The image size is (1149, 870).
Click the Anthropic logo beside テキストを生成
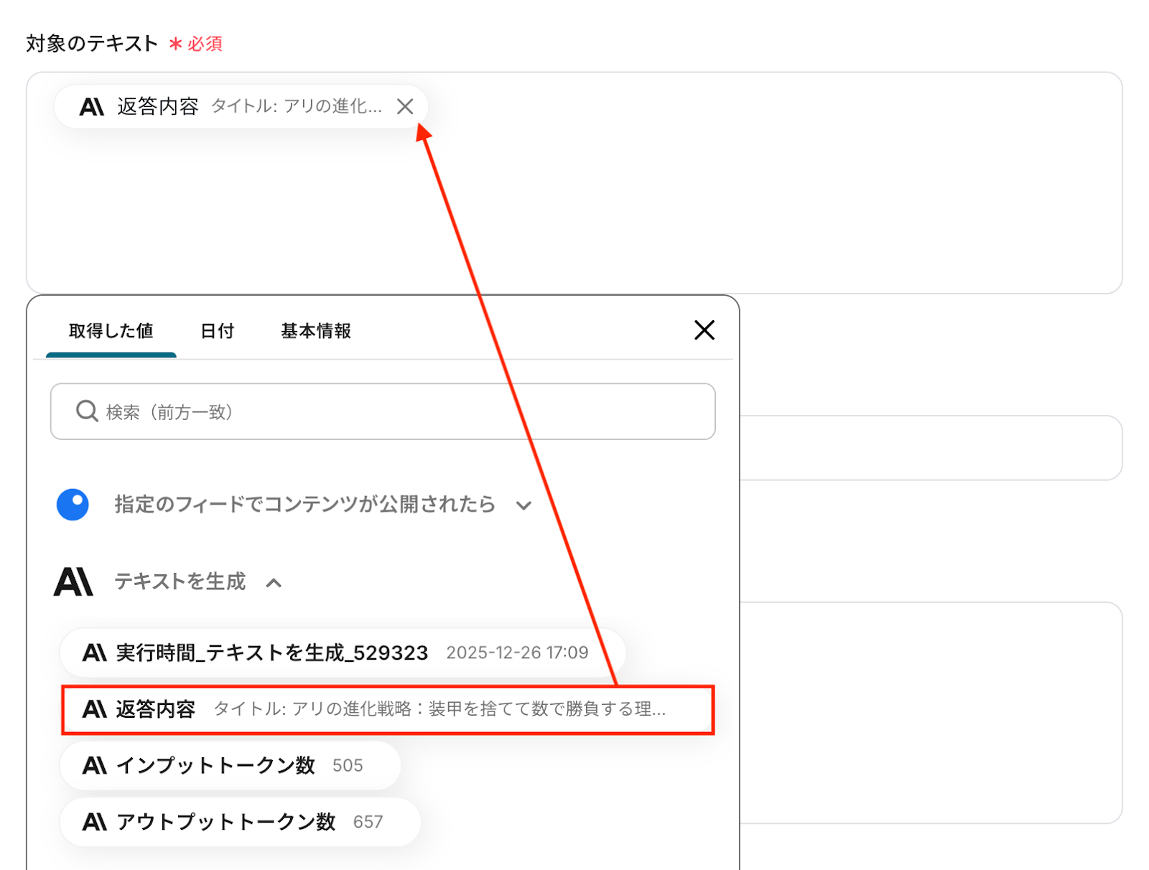(73, 581)
